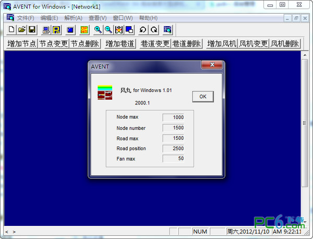Click the Road position label
Viewport: 313px width, 239px height.
pyautogui.click(x=131, y=149)
